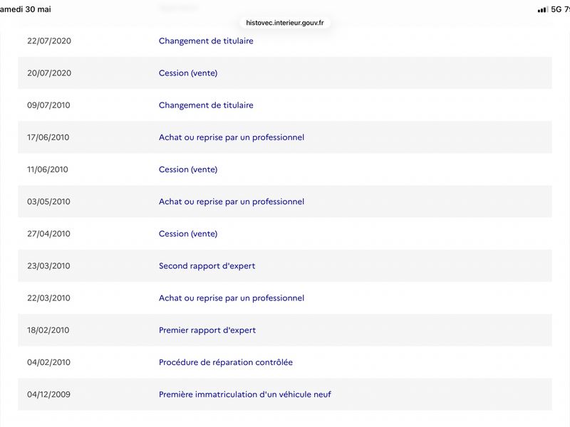Image resolution: width=570 pixels, height=427 pixels.
Task: Click Procédure de réparation contrôlée
Action: point(225,362)
